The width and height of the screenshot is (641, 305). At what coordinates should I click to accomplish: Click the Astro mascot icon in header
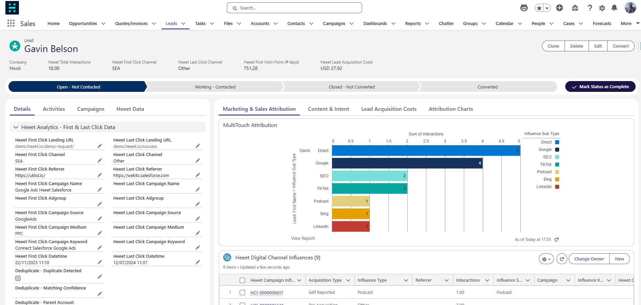[x=524, y=8]
